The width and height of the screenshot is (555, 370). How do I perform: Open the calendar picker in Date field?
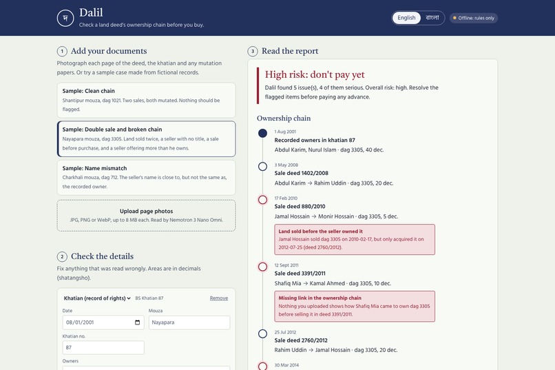[x=137, y=322]
